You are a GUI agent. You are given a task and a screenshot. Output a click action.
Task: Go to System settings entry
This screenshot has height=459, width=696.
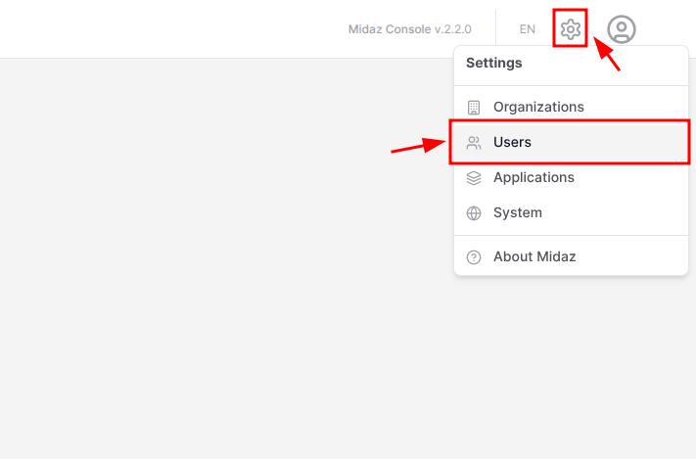571,212
